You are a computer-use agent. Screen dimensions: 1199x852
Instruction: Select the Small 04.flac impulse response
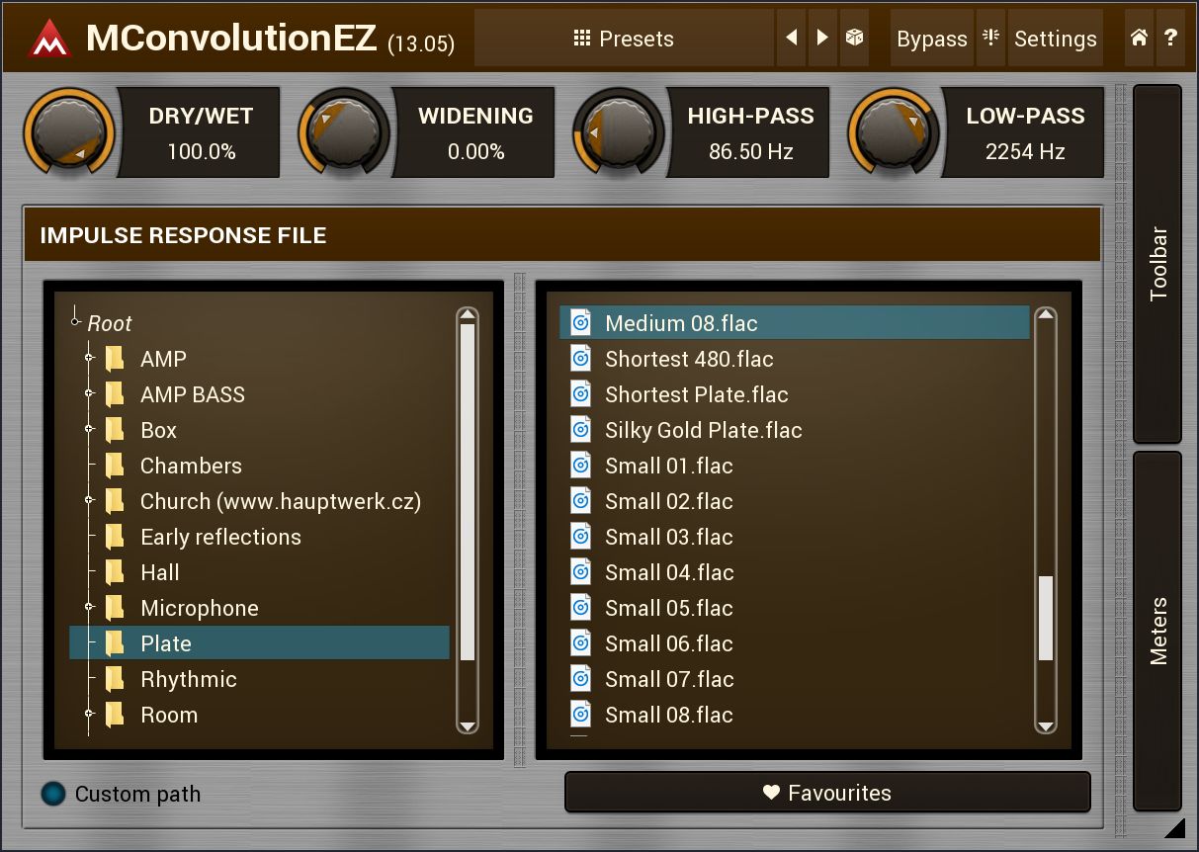pyautogui.click(x=669, y=572)
